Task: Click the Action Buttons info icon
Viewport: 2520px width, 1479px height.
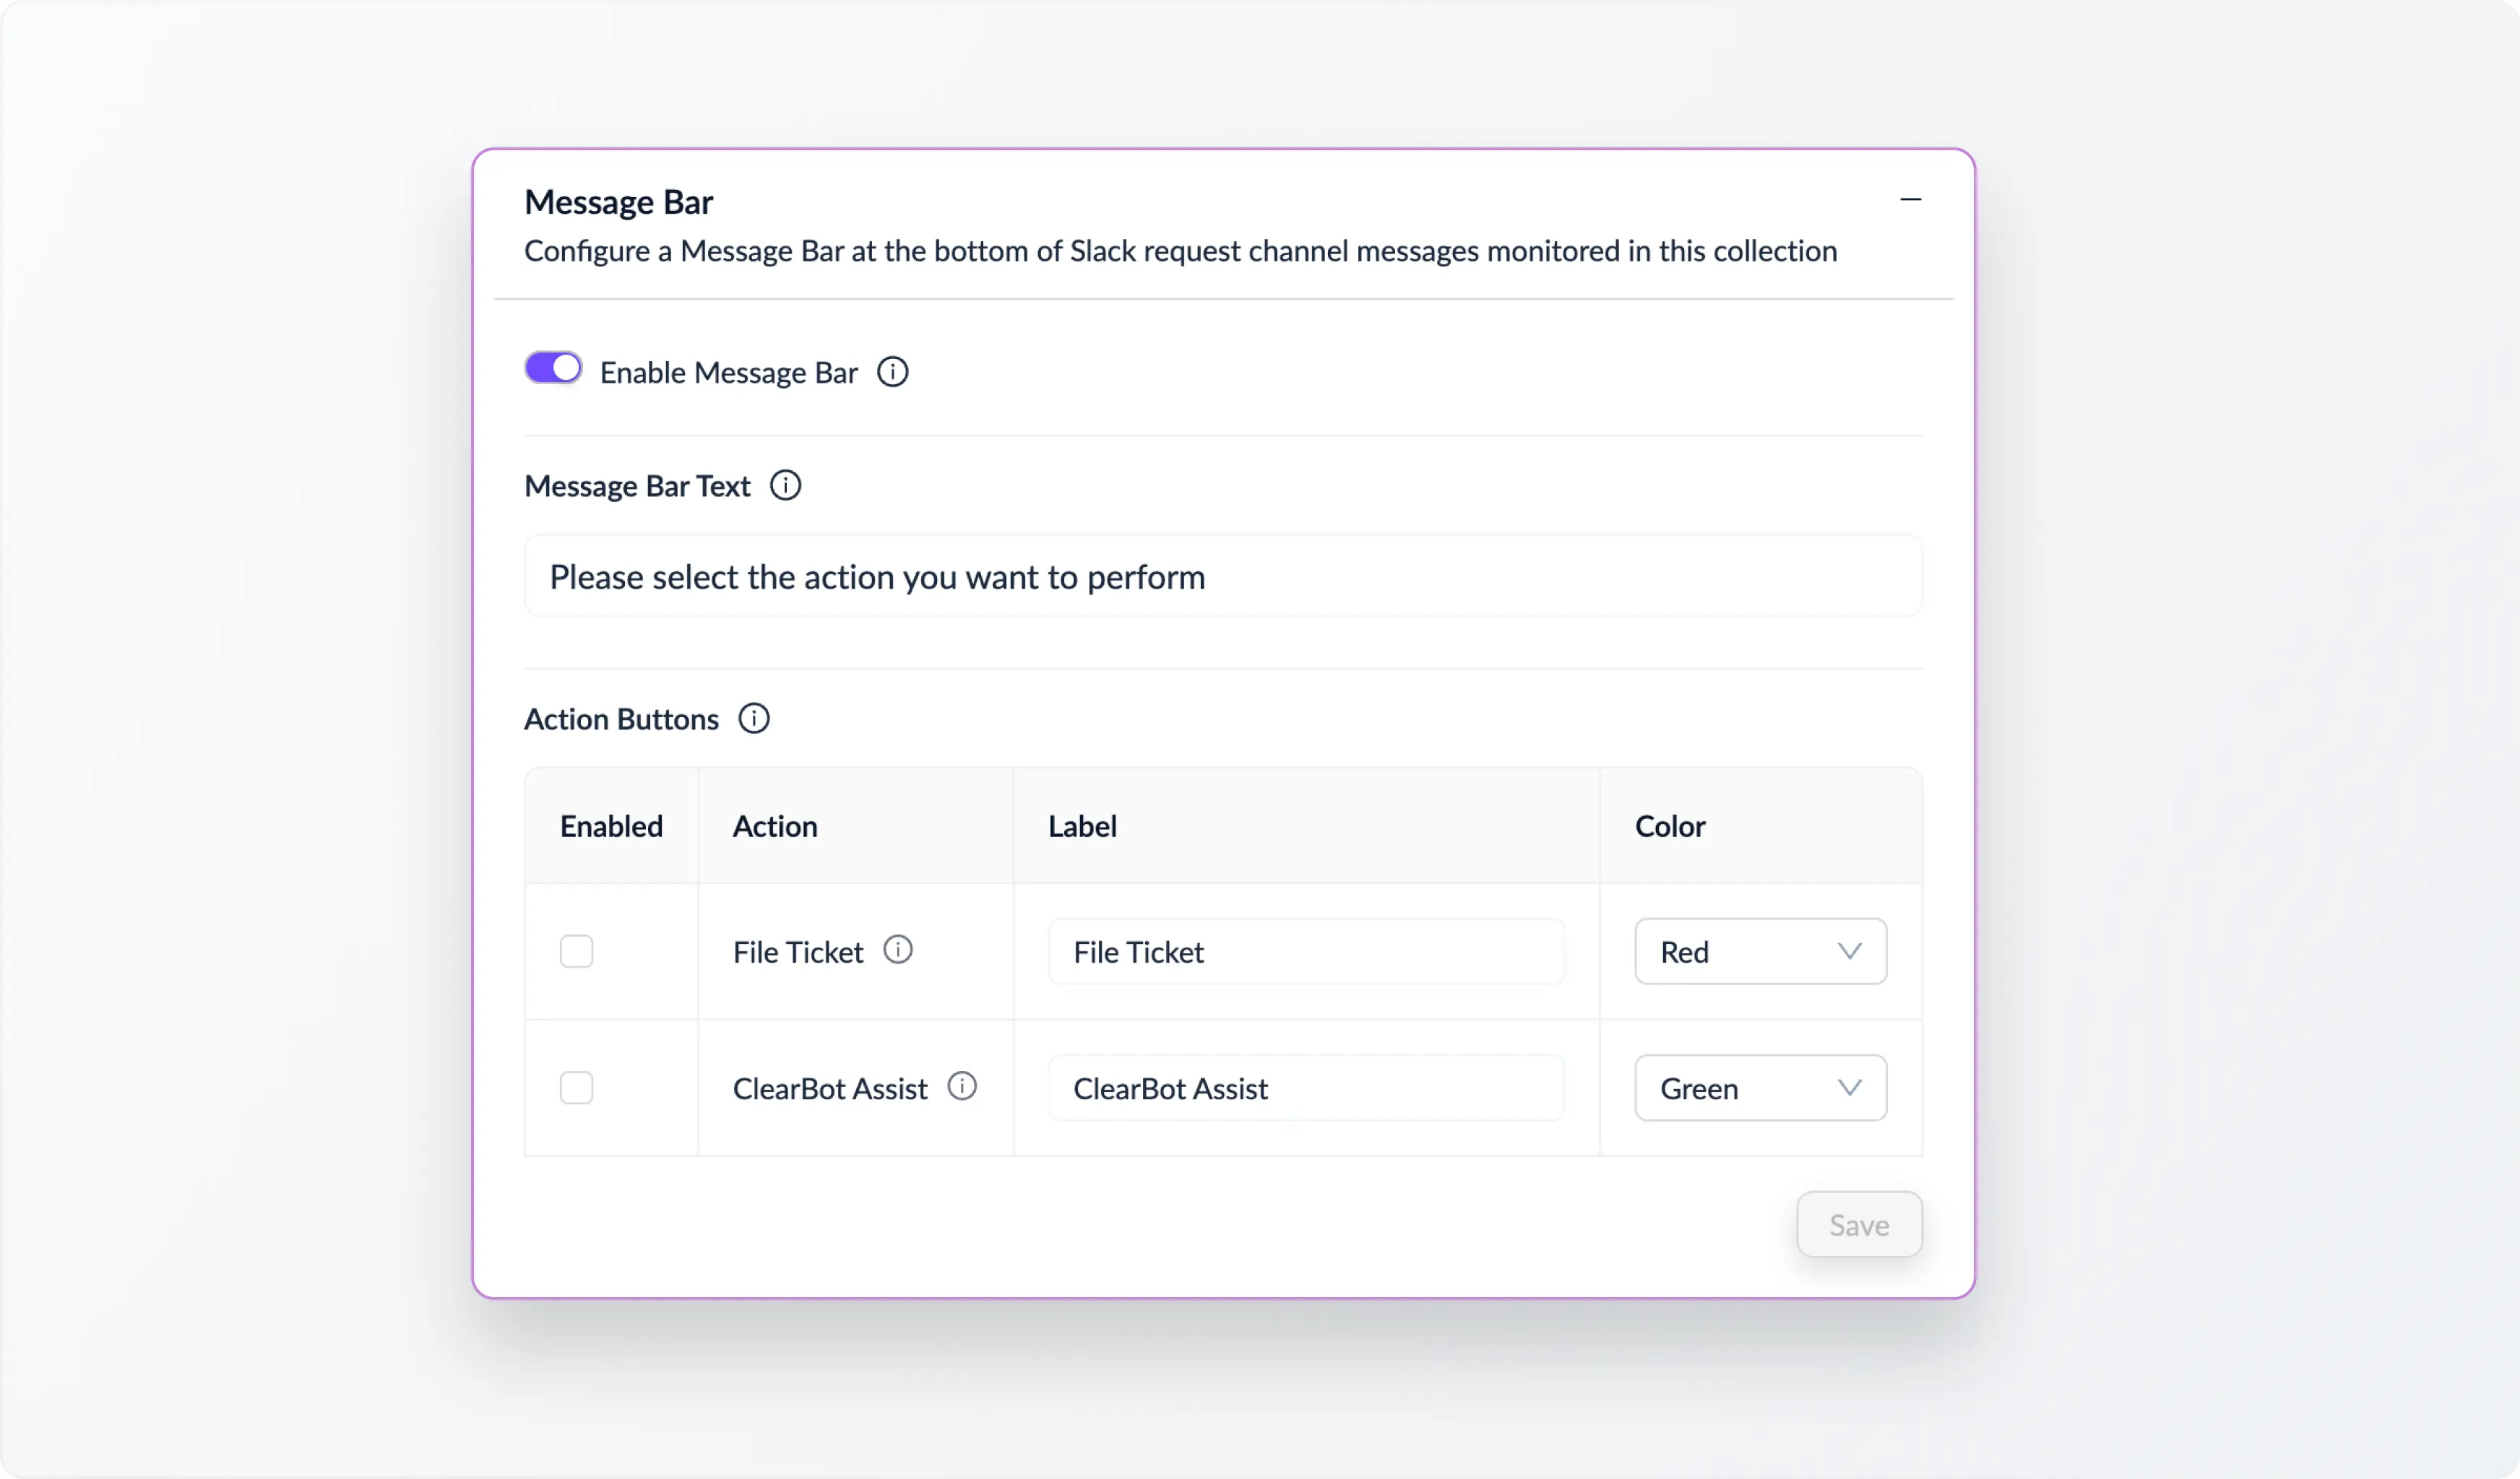Action: (x=753, y=718)
